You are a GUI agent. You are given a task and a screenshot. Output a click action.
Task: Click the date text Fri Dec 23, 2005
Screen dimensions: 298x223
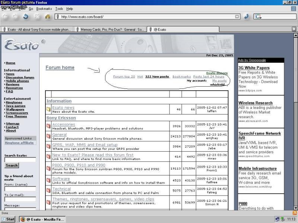click(x=219, y=55)
